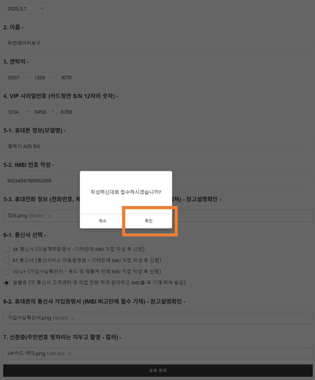
Task: Select the KT 통신사 radio option
Action: (6, 260)
